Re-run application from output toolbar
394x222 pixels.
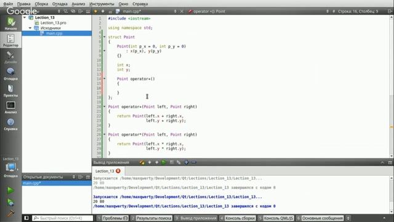click(164, 162)
